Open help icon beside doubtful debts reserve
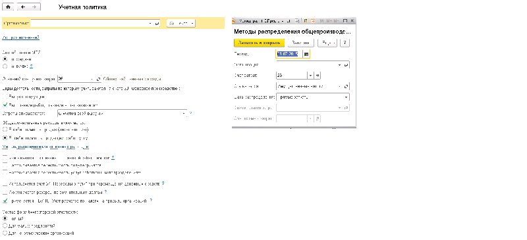 coord(105,192)
